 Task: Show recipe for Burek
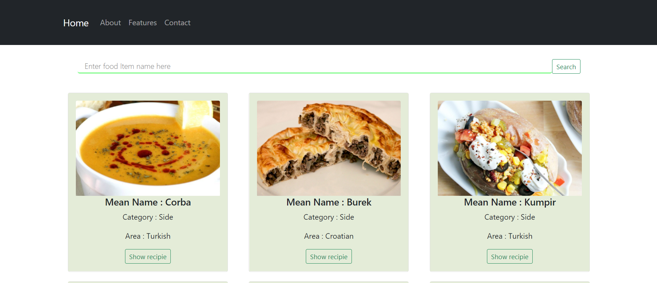click(329, 256)
